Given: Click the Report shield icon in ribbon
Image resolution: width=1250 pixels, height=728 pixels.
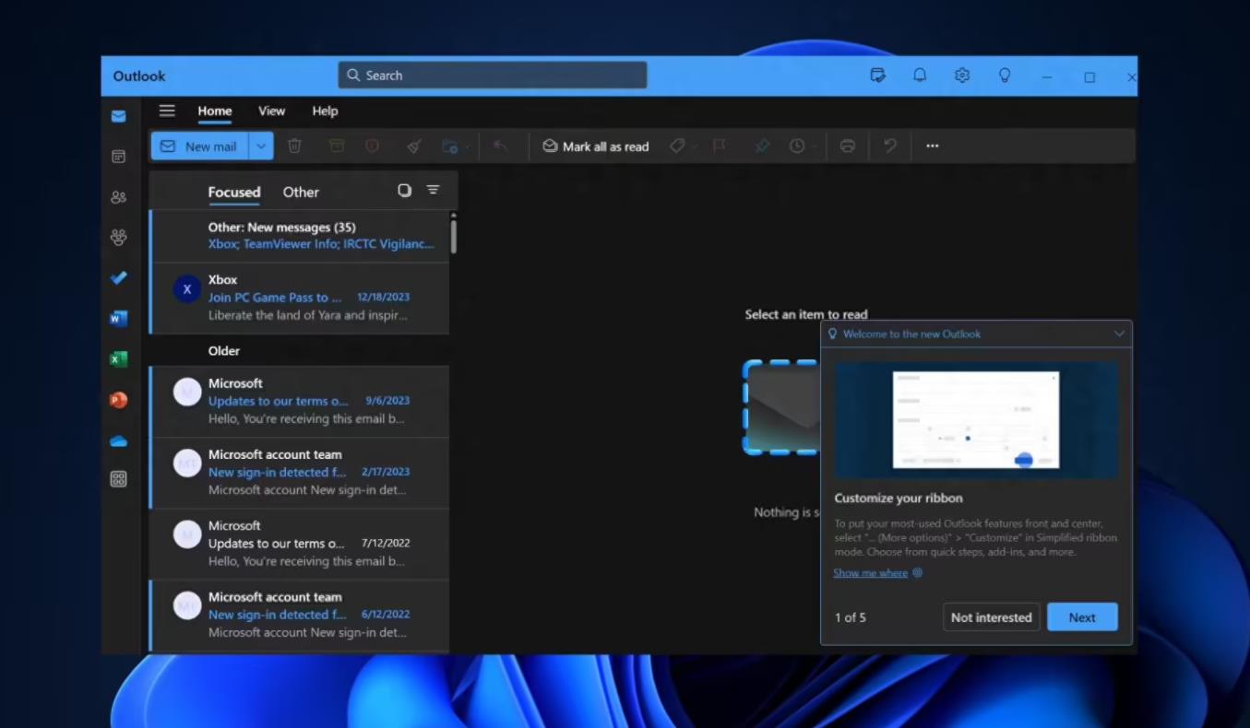Looking at the screenshot, I should [372, 146].
